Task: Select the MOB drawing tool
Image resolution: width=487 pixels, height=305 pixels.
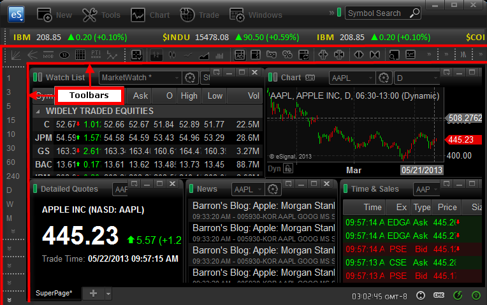Action: 48,55
